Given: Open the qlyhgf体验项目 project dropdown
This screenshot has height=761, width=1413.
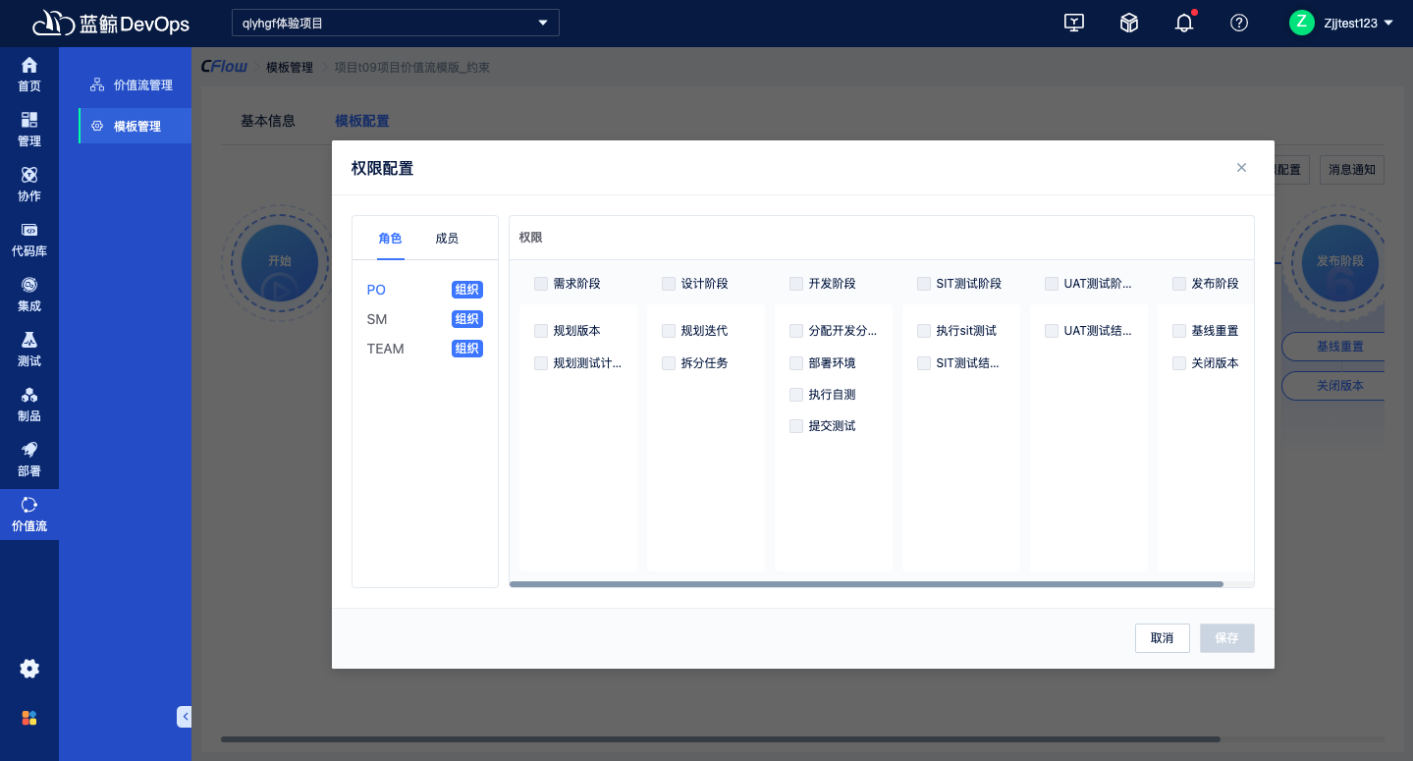Looking at the screenshot, I should (x=396, y=23).
